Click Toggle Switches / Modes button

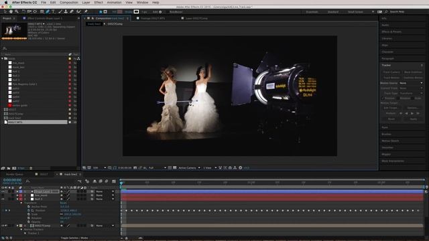74,238
